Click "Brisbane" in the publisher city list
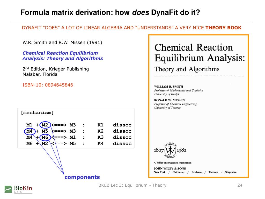 [197, 172]
